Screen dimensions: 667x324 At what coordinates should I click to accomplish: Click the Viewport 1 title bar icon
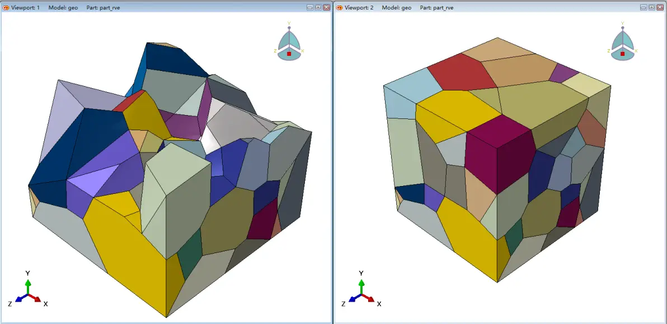[x=6, y=8]
